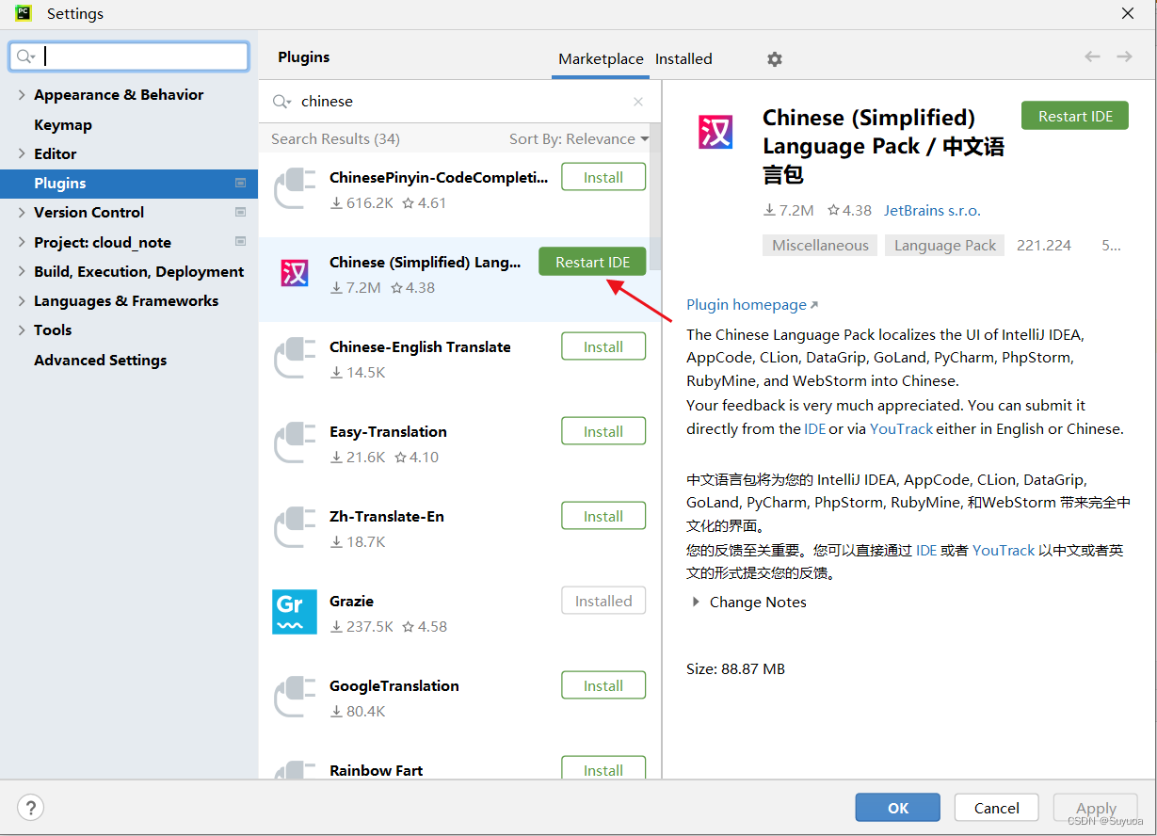
Task: Click the Language Pack tag
Action: (945, 245)
